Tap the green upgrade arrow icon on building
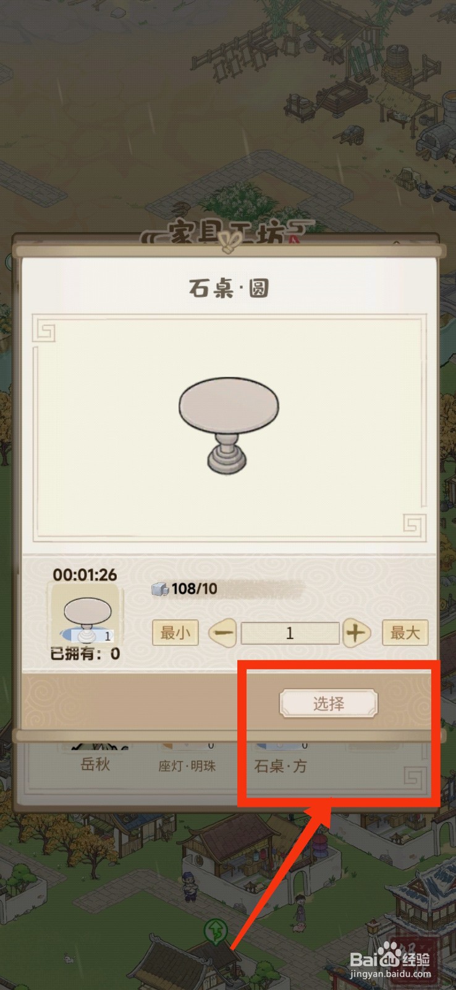 point(216,931)
